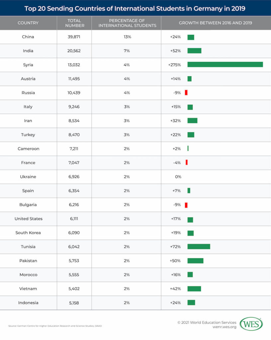Click the wenr.wes.org link
Viewport: 271px width, 340px height.
(224, 327)
